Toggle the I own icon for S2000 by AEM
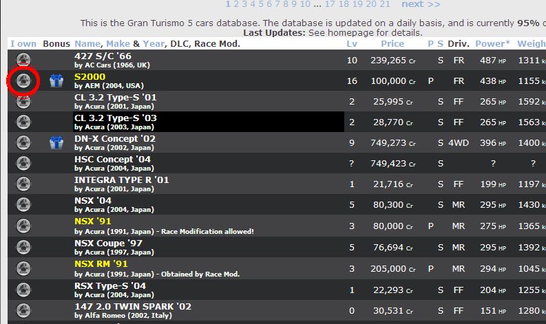546x324 pixels. [23, 80]
